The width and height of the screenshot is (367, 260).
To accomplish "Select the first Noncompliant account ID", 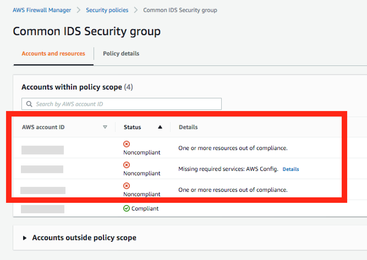I will (43, 150).
